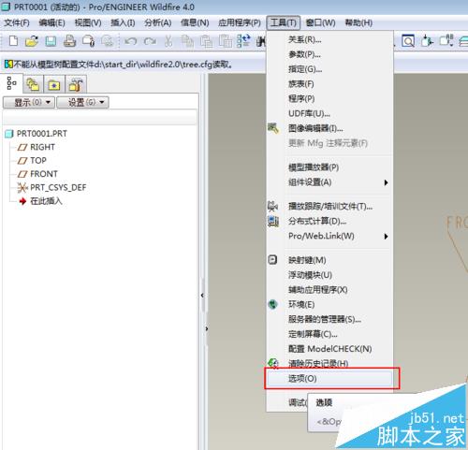This screenshot has height=450, width=468.
Task: Save the model with the floppy disk icon
Action: point(51,41)
